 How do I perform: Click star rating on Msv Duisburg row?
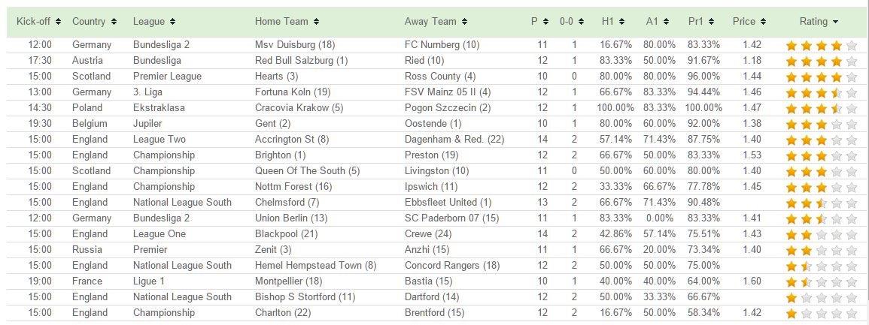click(x=822, y=46)
